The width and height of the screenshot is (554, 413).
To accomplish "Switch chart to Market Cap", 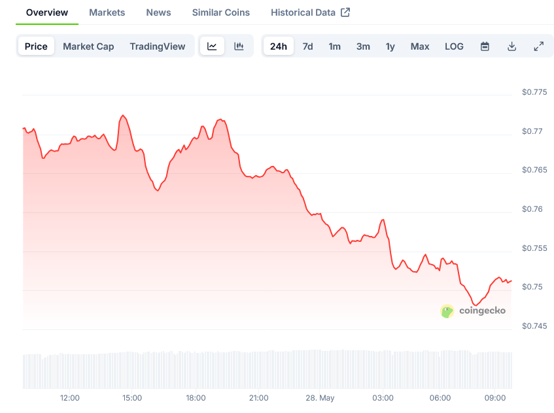I will [x=88, y=46].
